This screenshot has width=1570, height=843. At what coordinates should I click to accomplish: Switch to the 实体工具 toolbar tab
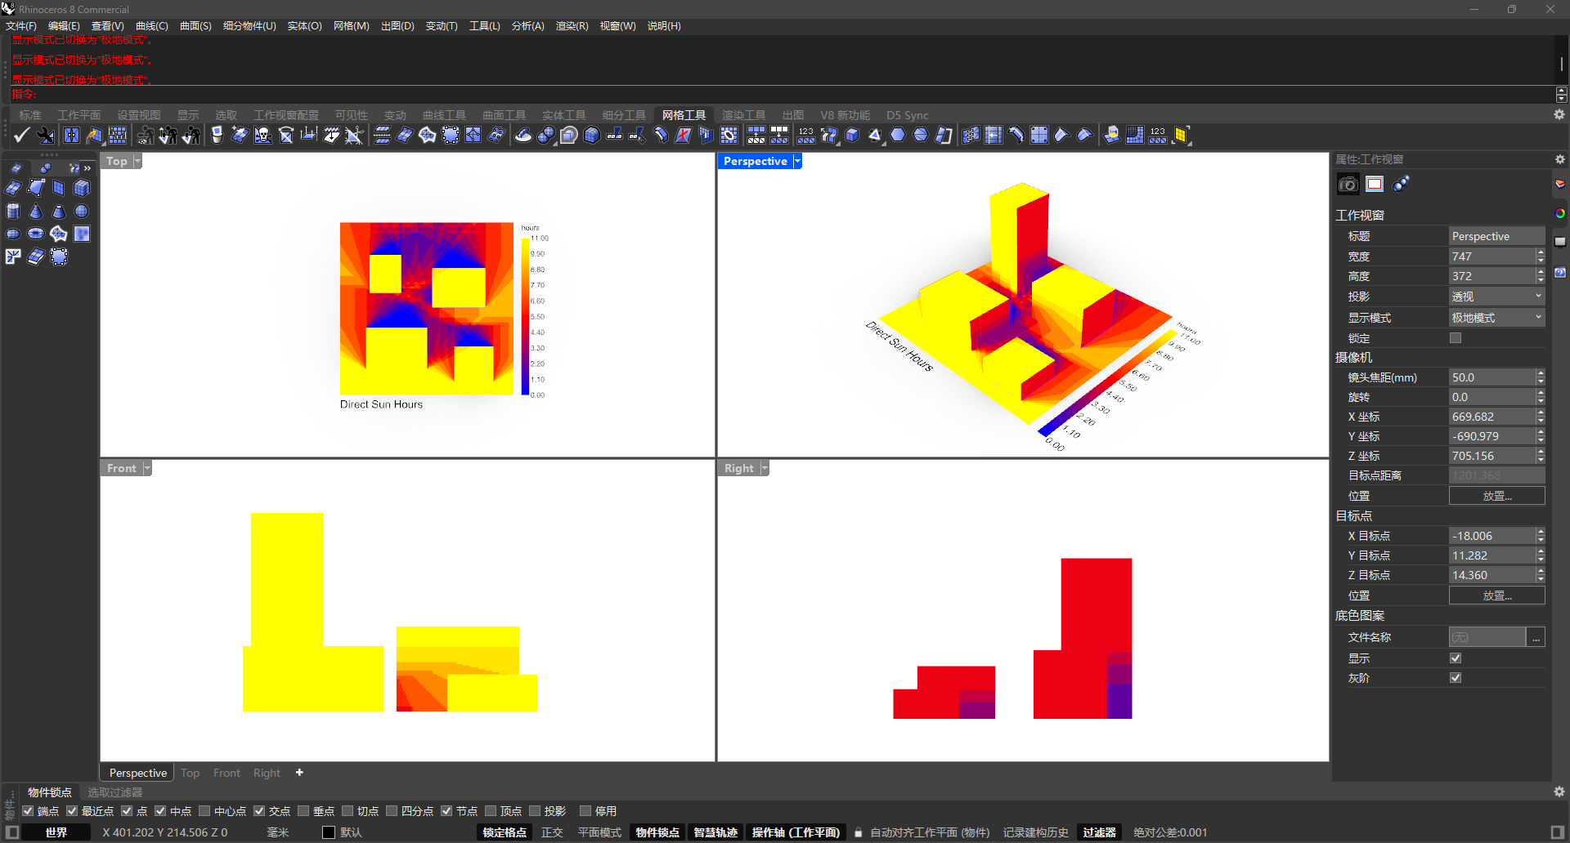point(564,115)
